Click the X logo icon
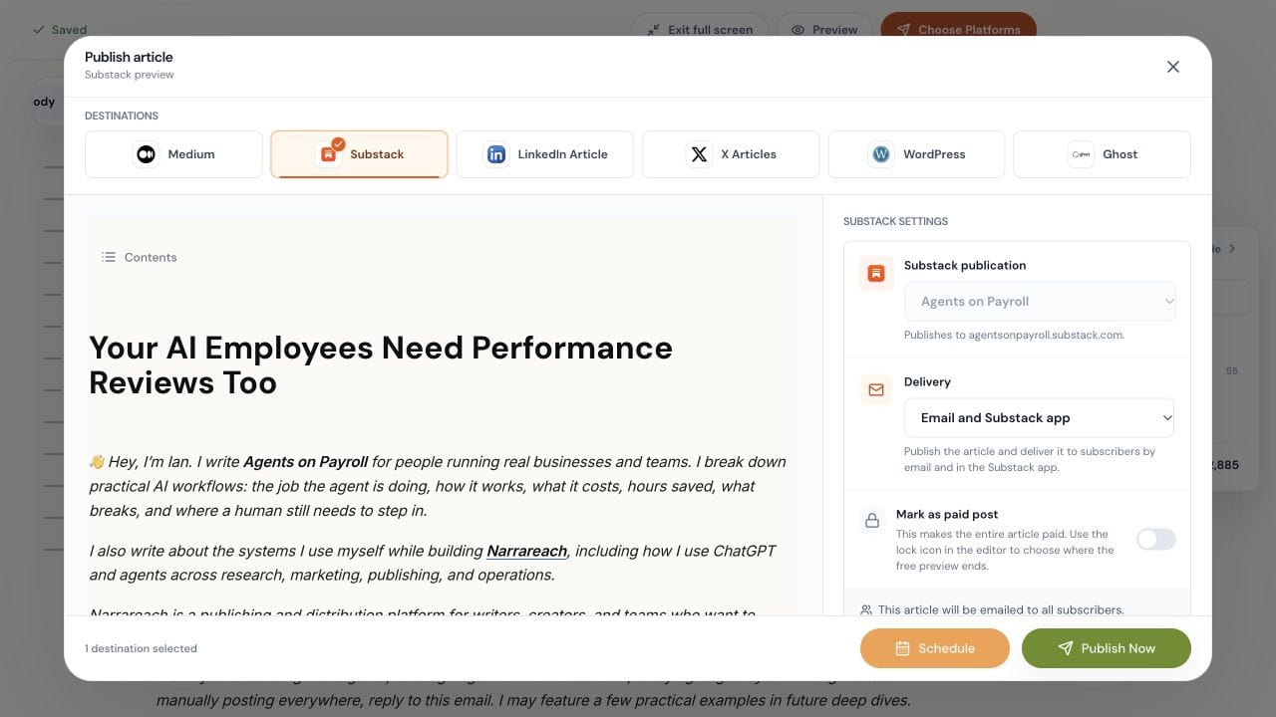Viewport: 1276px width, 717px height. (x=699, y=154)
